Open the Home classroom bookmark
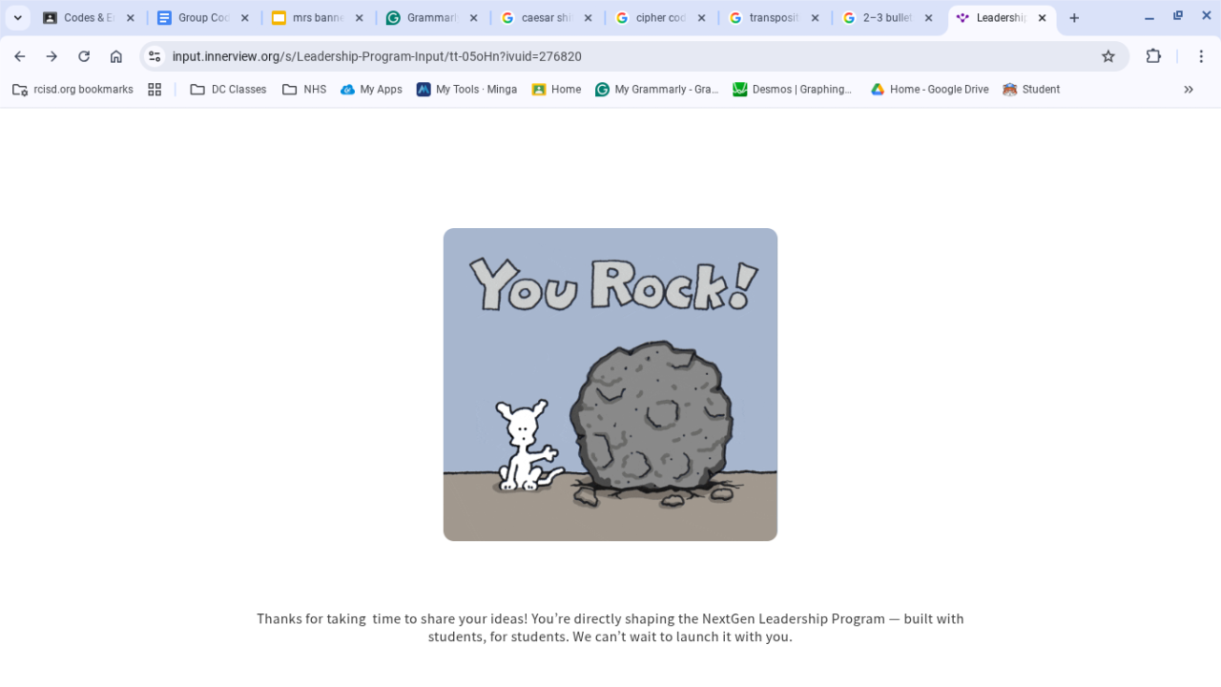The image size is (1221, 687). click(x=556, y=90)
